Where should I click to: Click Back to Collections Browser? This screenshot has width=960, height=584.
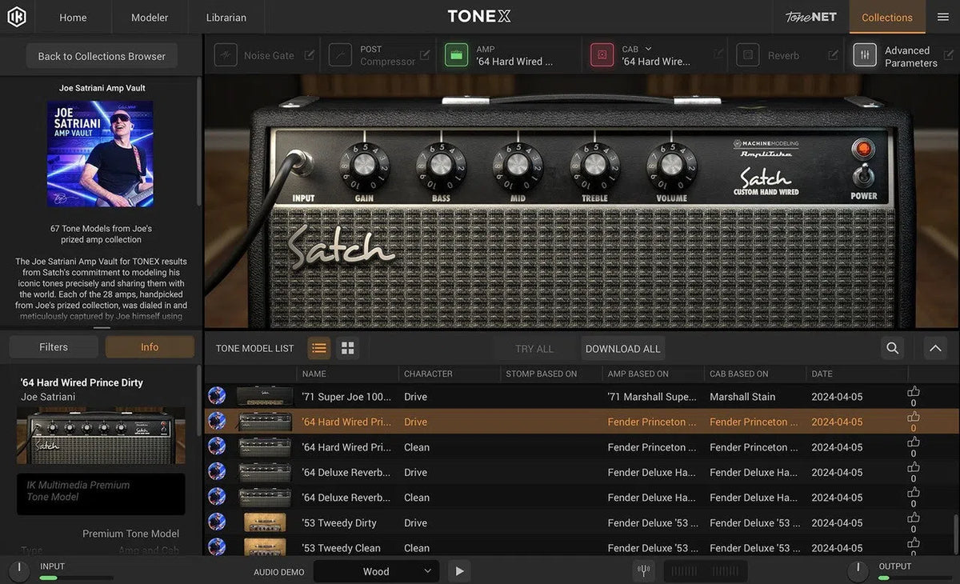[101, 56]
